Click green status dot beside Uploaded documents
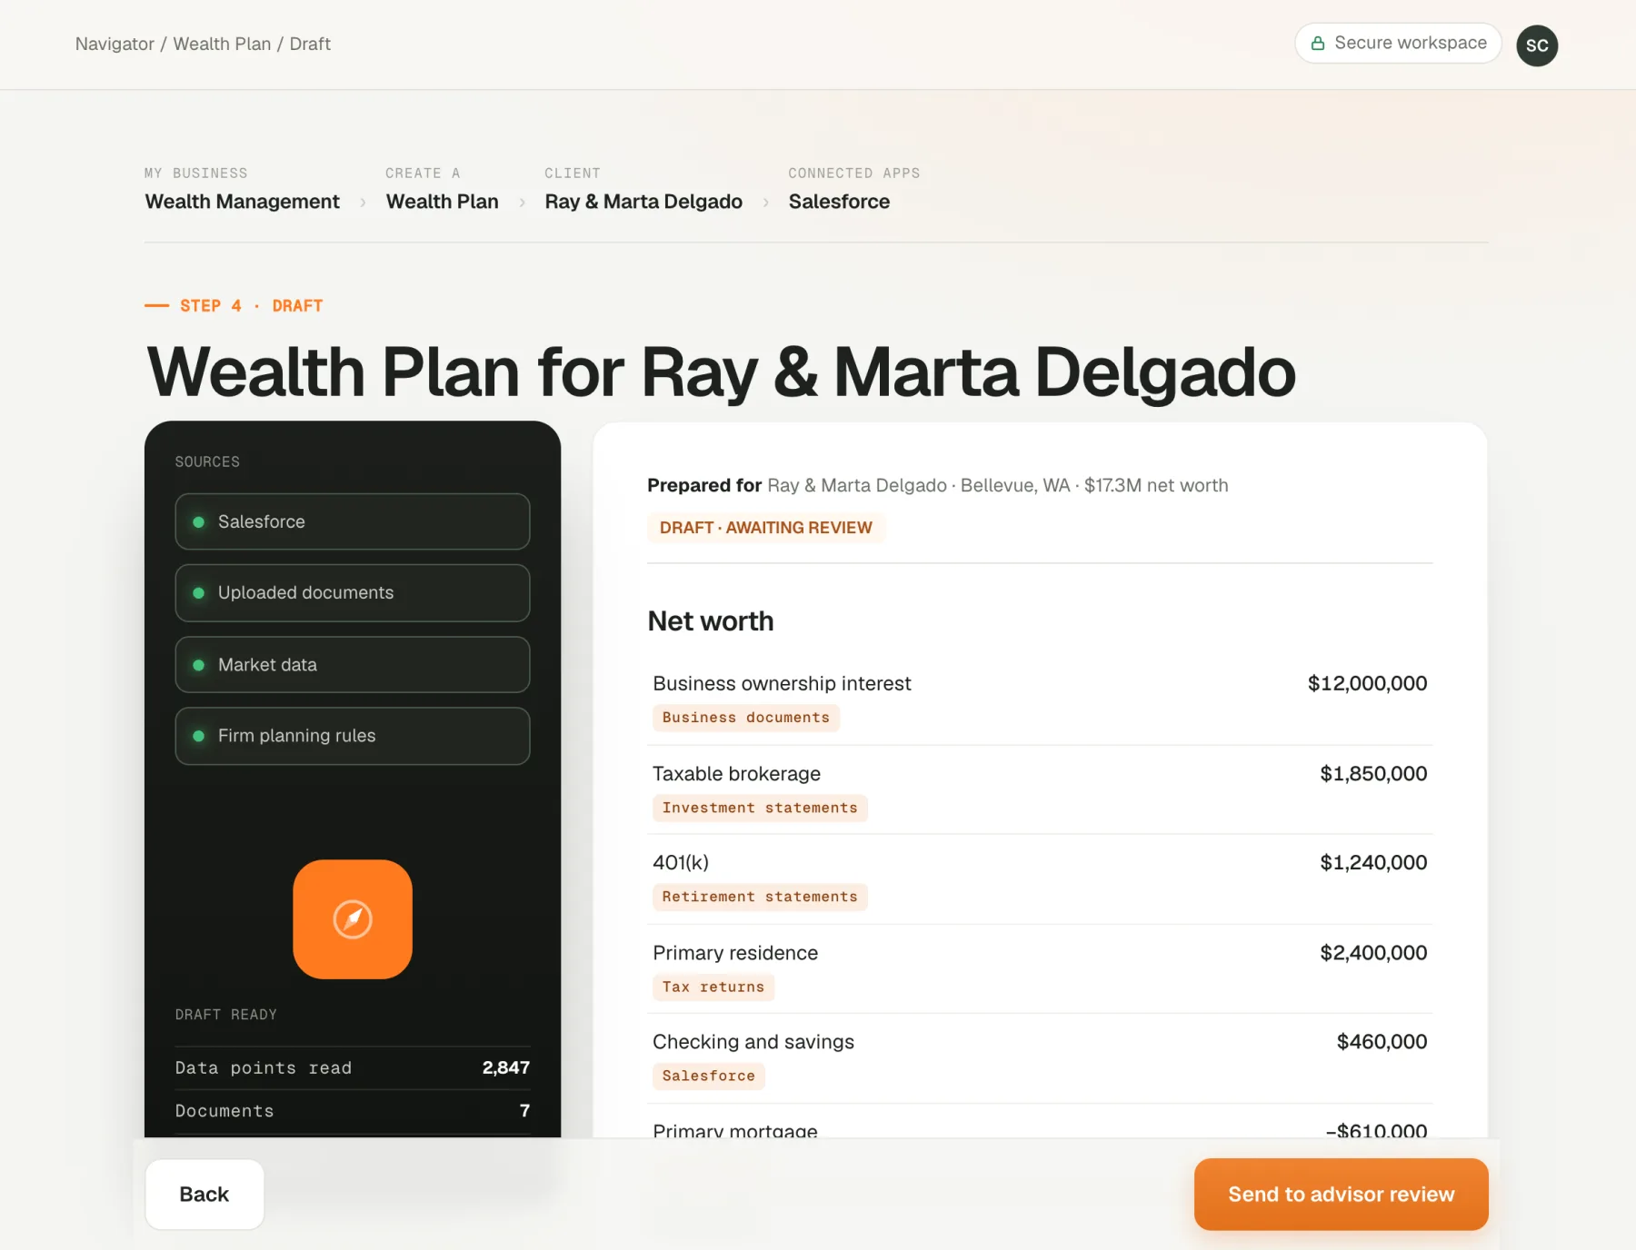This screenshot has width=1636, height=1250. click(198, 592)
